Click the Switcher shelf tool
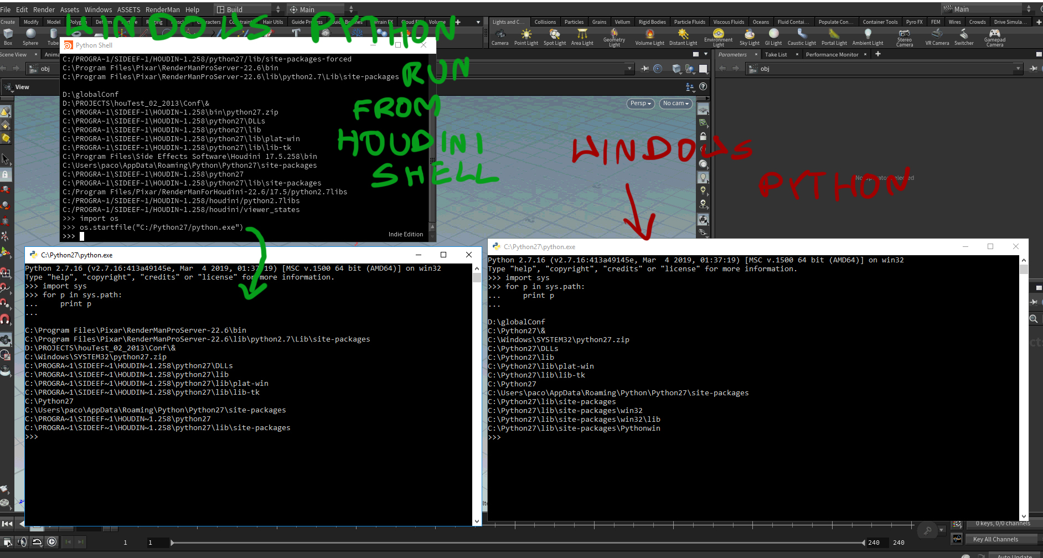The image size is (1043, 558). point(964,37)
